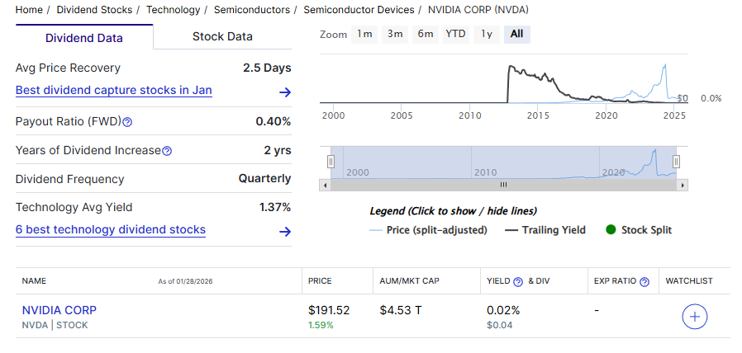Open the NVIDIA CORP stock link

point(59,310)
